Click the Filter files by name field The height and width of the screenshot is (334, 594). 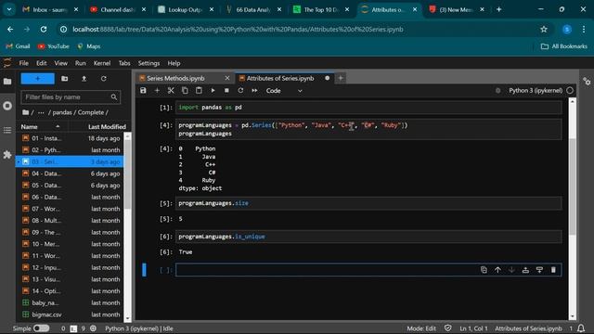point(71,97)
